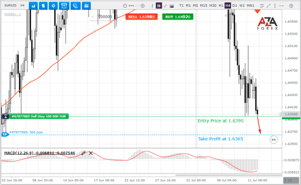The height and width of the screenshot is (185, 301).
Task: Click the horizontal chart scrollbar
Action: coord(228,175)
